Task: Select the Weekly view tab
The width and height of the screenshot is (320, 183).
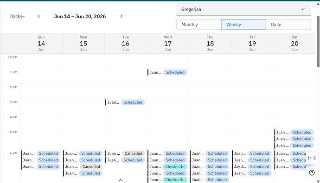Action: [243, 25]
